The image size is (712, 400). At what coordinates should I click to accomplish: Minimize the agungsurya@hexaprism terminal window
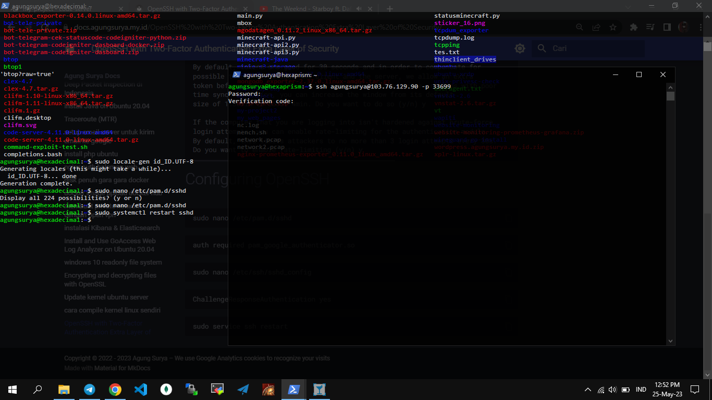[x=615, y=74]
